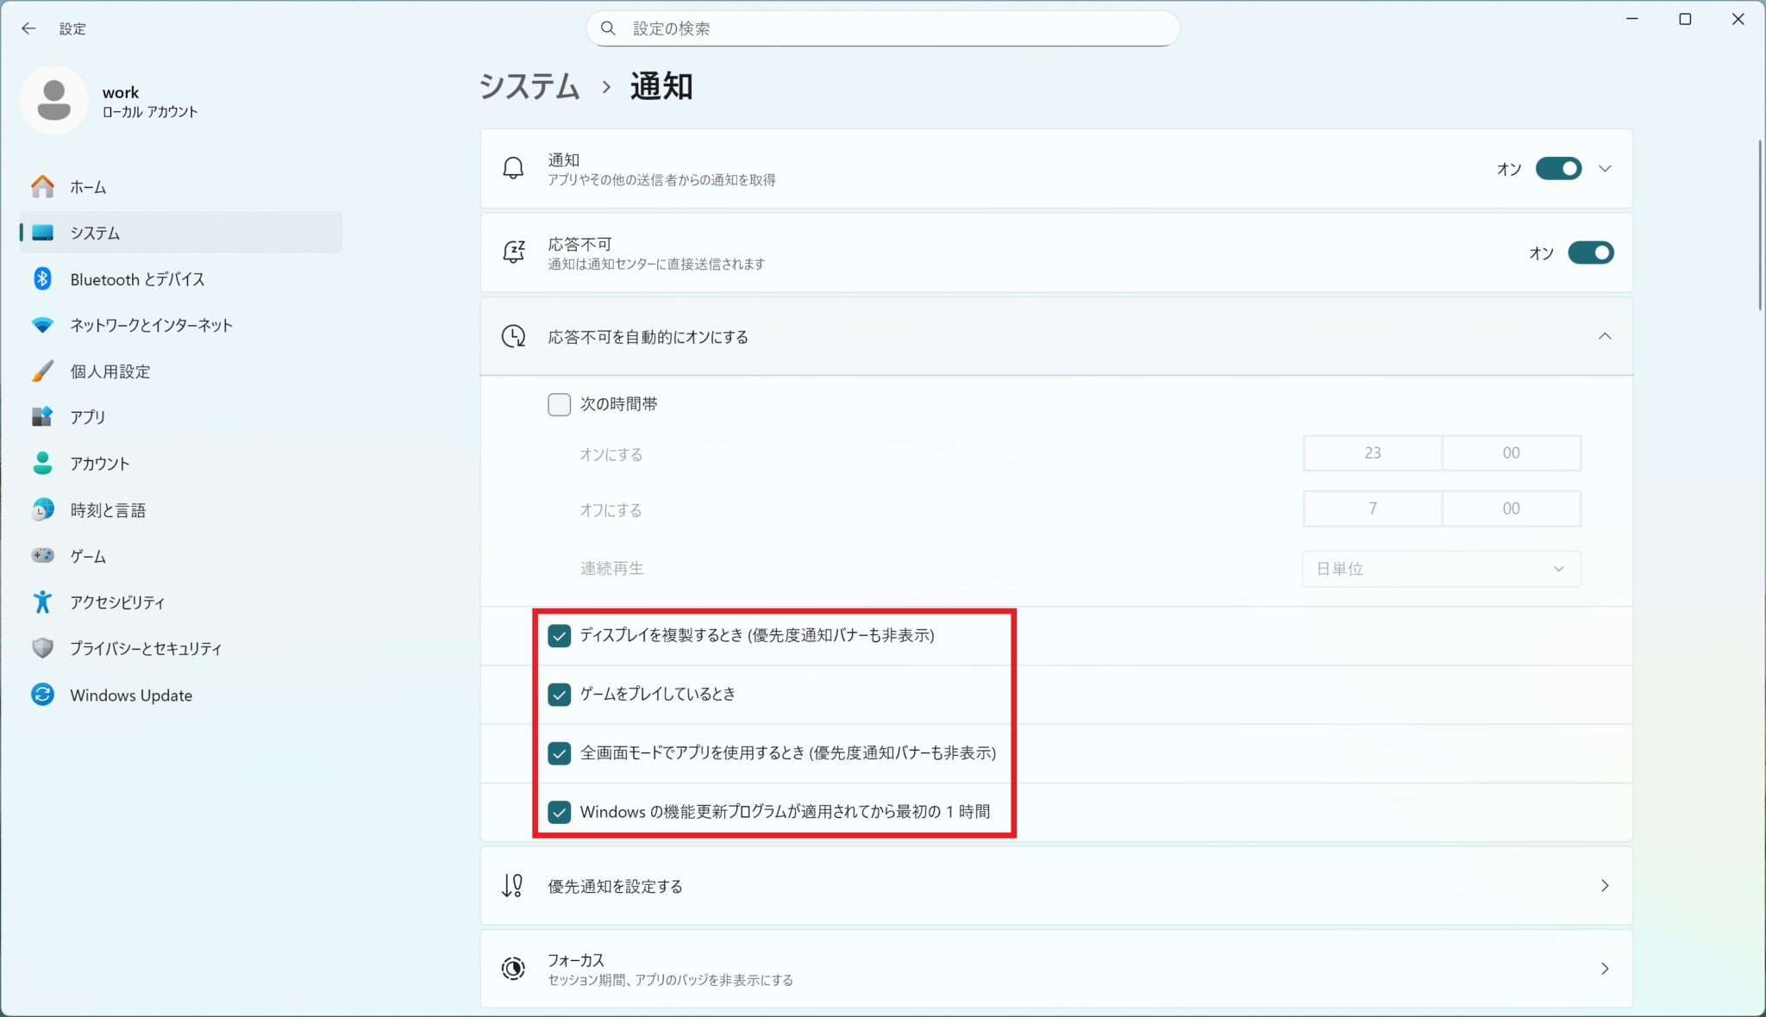Click the Bluetooth とデバイス icon in the sidebar

point(42,278)
